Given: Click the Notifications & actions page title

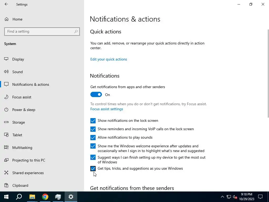Looking at the screenshot, I should pyautogui.click(x=125, y=19).
